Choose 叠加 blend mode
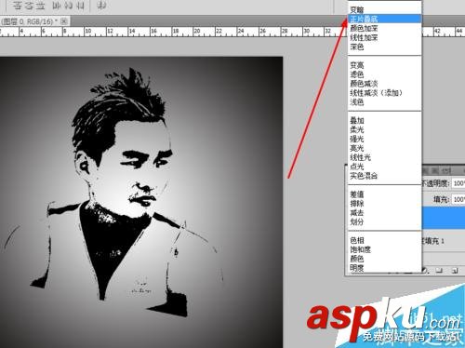465x348 pixels. click(384, 120)
